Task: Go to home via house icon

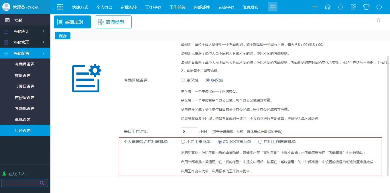Action: click(x=328, y=7)
